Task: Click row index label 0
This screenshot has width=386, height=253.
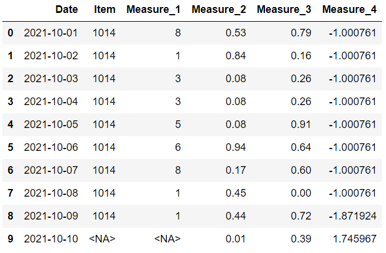Action: (x=10, y=33)
